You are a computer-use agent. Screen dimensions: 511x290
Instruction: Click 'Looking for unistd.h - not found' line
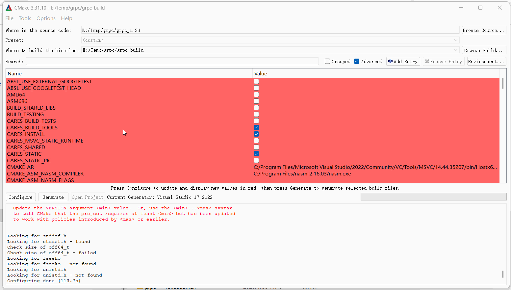[55, 275]
